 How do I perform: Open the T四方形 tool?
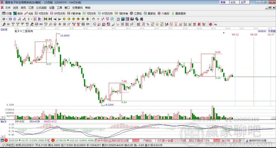coord(89,13)
